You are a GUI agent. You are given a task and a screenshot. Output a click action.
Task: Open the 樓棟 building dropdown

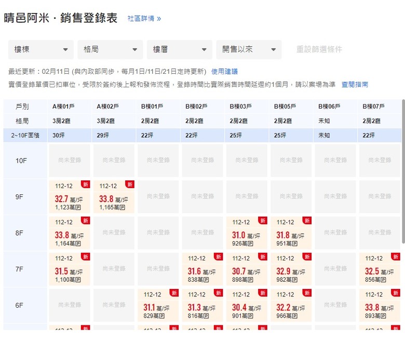click(41, 49)
